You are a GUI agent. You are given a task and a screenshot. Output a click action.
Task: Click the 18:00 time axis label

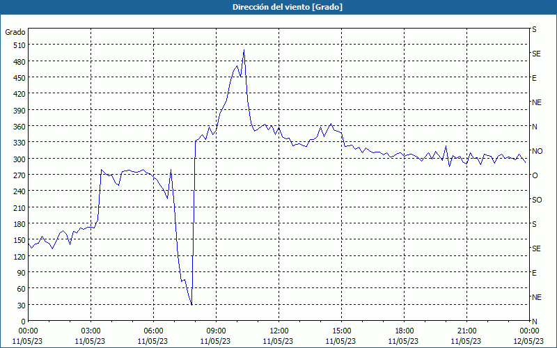(x=405, y=331)
